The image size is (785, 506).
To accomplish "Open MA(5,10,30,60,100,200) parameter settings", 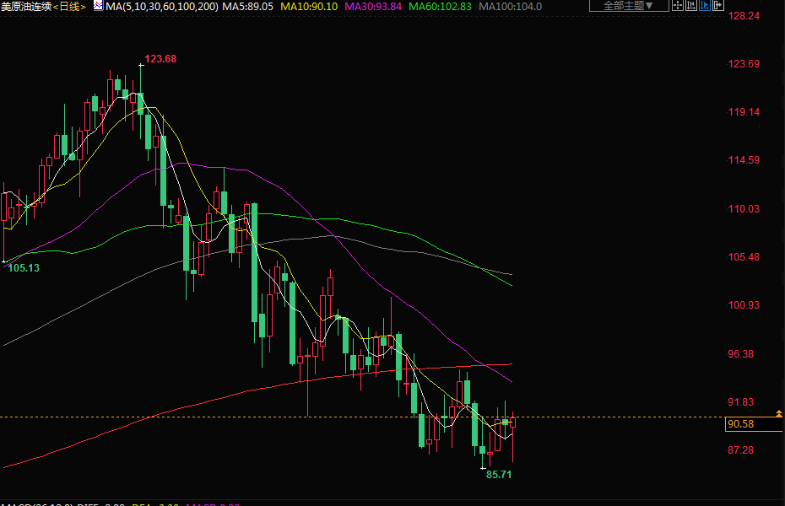I will pos(162,6).
